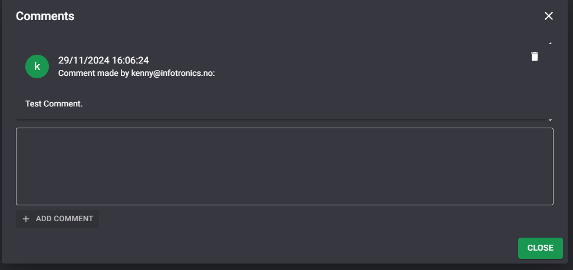Click the comment list scrollbar track

[x=550, y=82]
